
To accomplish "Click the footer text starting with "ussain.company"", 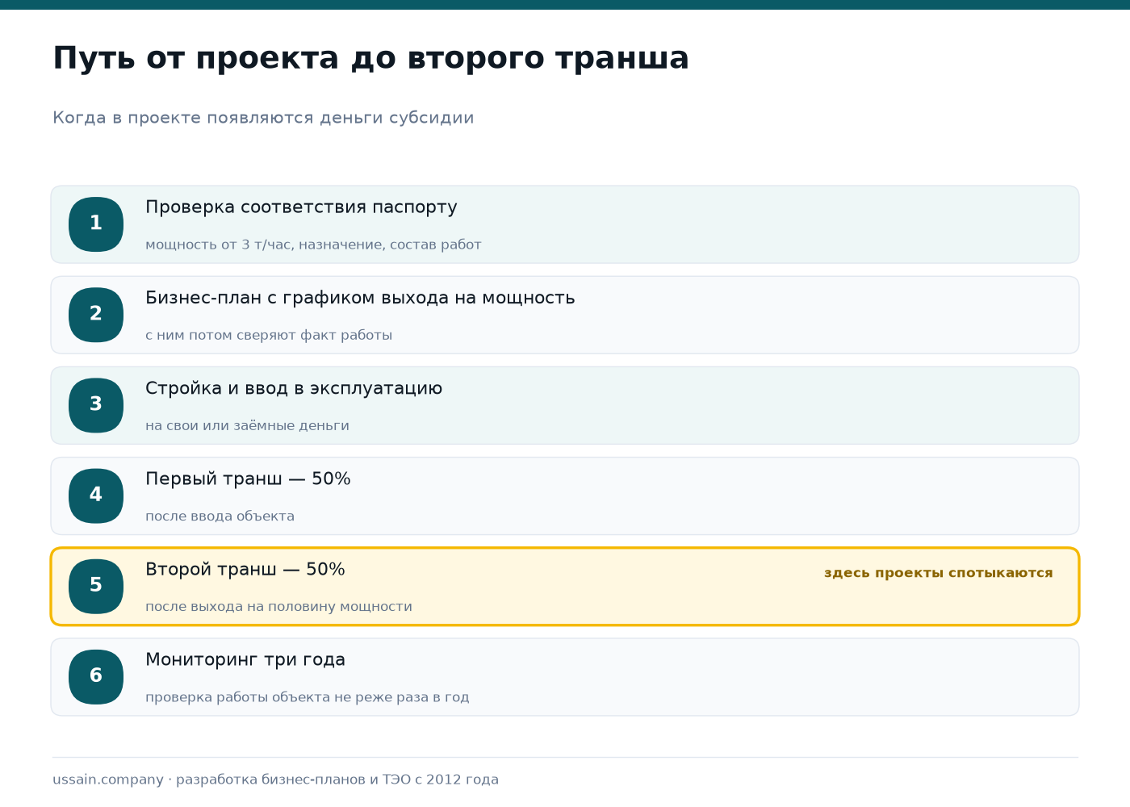I will 275,780.
